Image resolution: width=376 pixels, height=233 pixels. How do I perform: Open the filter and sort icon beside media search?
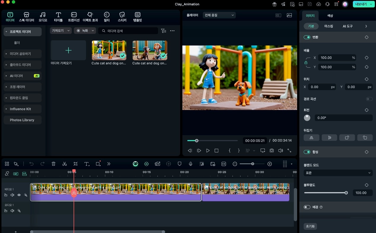[163, 31]
